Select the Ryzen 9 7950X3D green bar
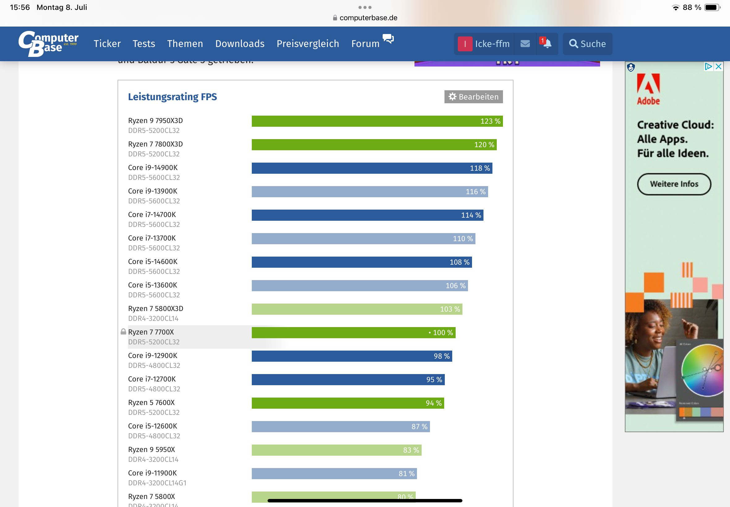 pyautogui.click(x=377, y=121)
